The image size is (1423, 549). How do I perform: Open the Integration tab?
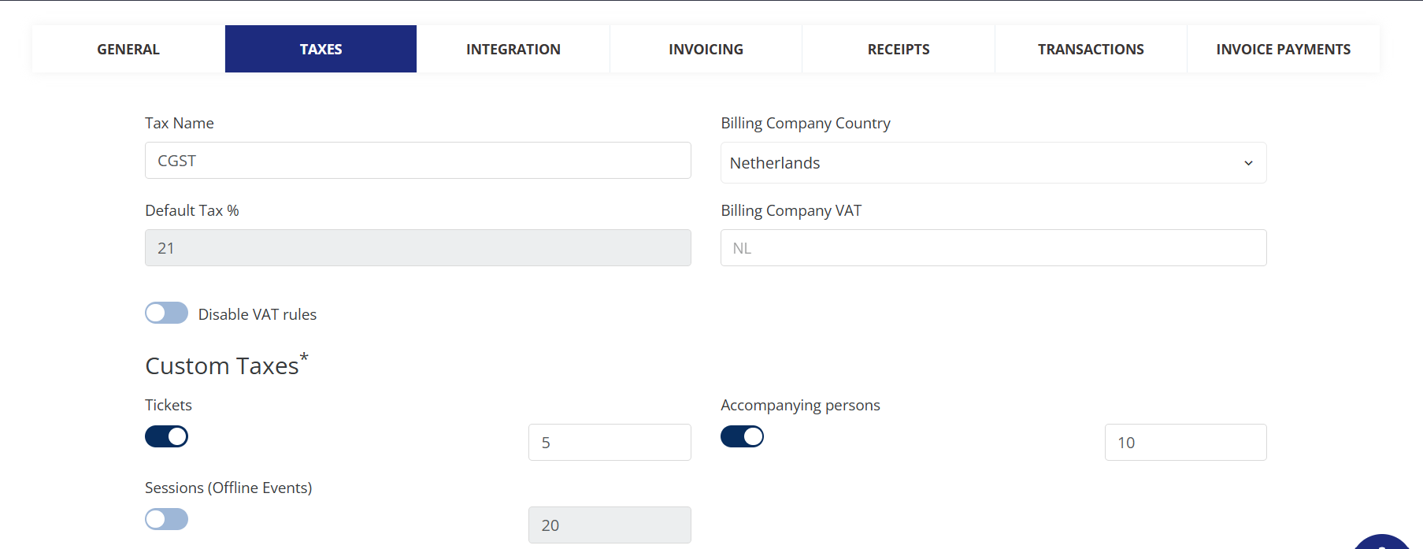pyautogui.click(x=513, y=49)
